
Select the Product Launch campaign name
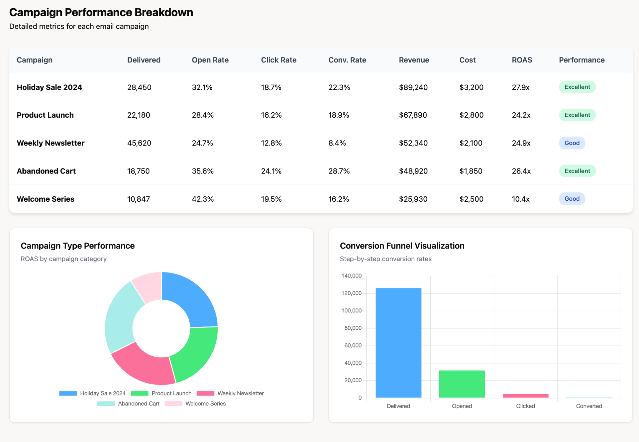pyautogui.click(x=45, y=115)
